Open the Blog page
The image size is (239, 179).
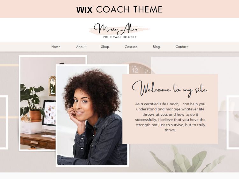(x=156, y=47)
